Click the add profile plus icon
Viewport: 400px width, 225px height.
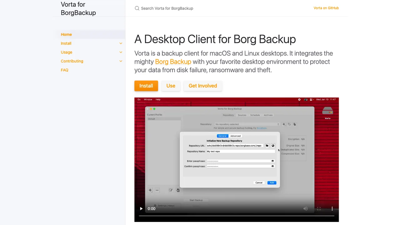pyautogui.click(x=150, y=190)
